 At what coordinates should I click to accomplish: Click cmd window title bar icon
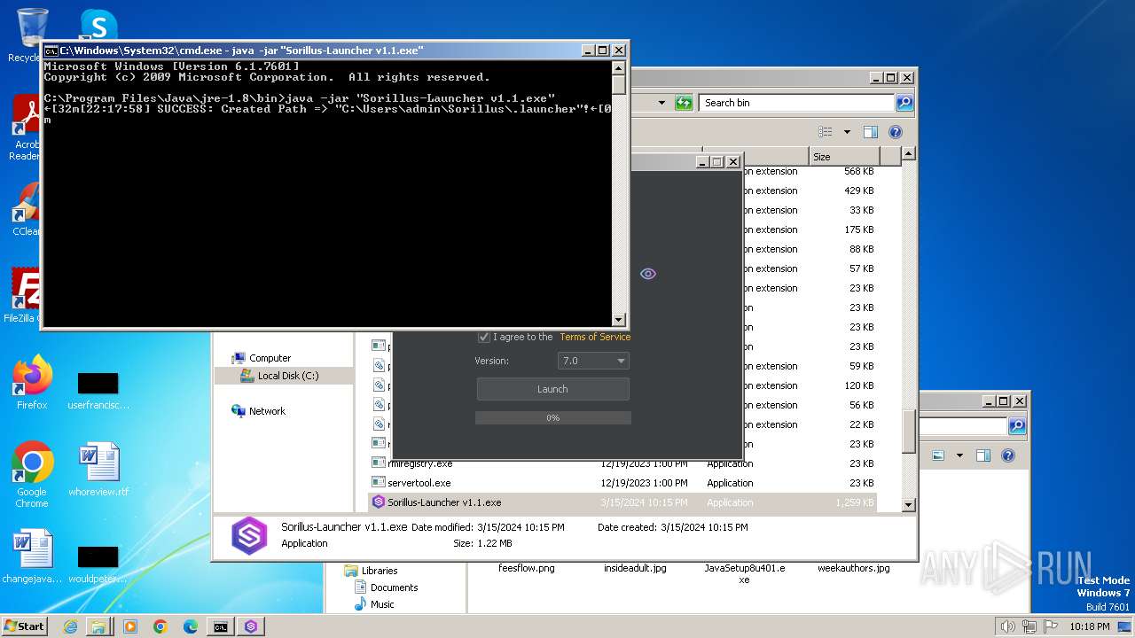pyautogui.click(x=51, y=51)
